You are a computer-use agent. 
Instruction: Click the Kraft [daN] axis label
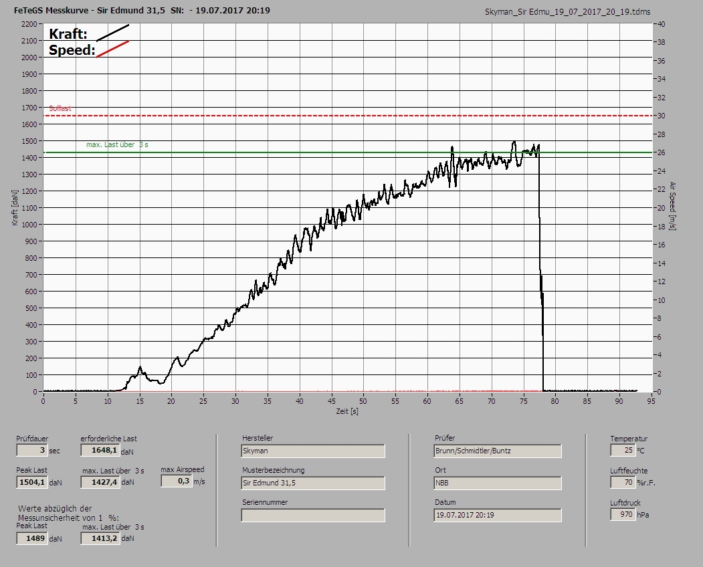tap(15, 207)
